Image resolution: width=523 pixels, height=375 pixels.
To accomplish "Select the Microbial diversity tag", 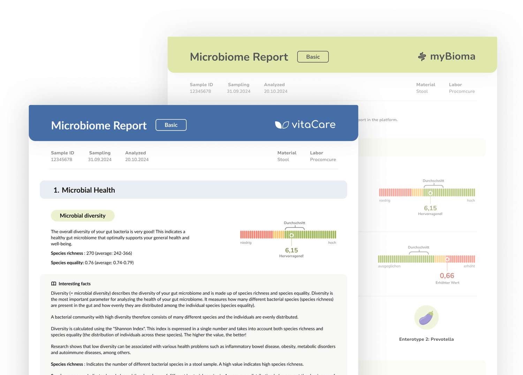I will [x=83, y=216].
